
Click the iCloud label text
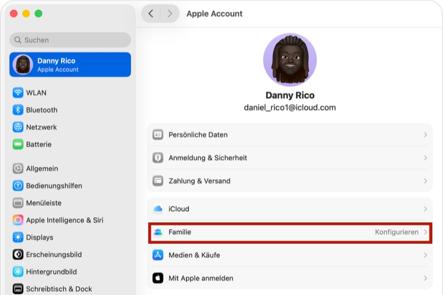pos(179,209)
